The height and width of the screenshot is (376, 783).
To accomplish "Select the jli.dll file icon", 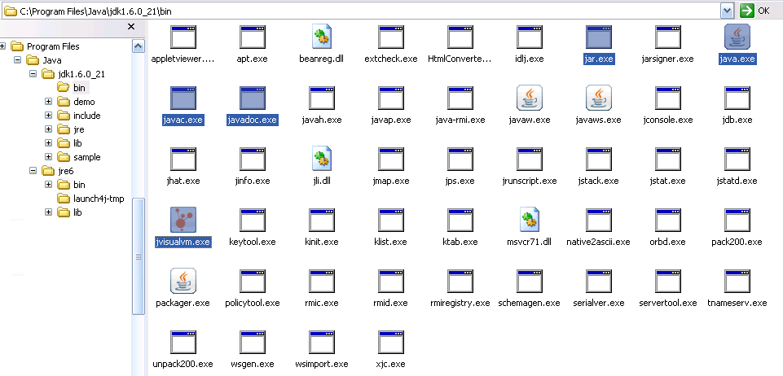I will click(x=322, y=159).
